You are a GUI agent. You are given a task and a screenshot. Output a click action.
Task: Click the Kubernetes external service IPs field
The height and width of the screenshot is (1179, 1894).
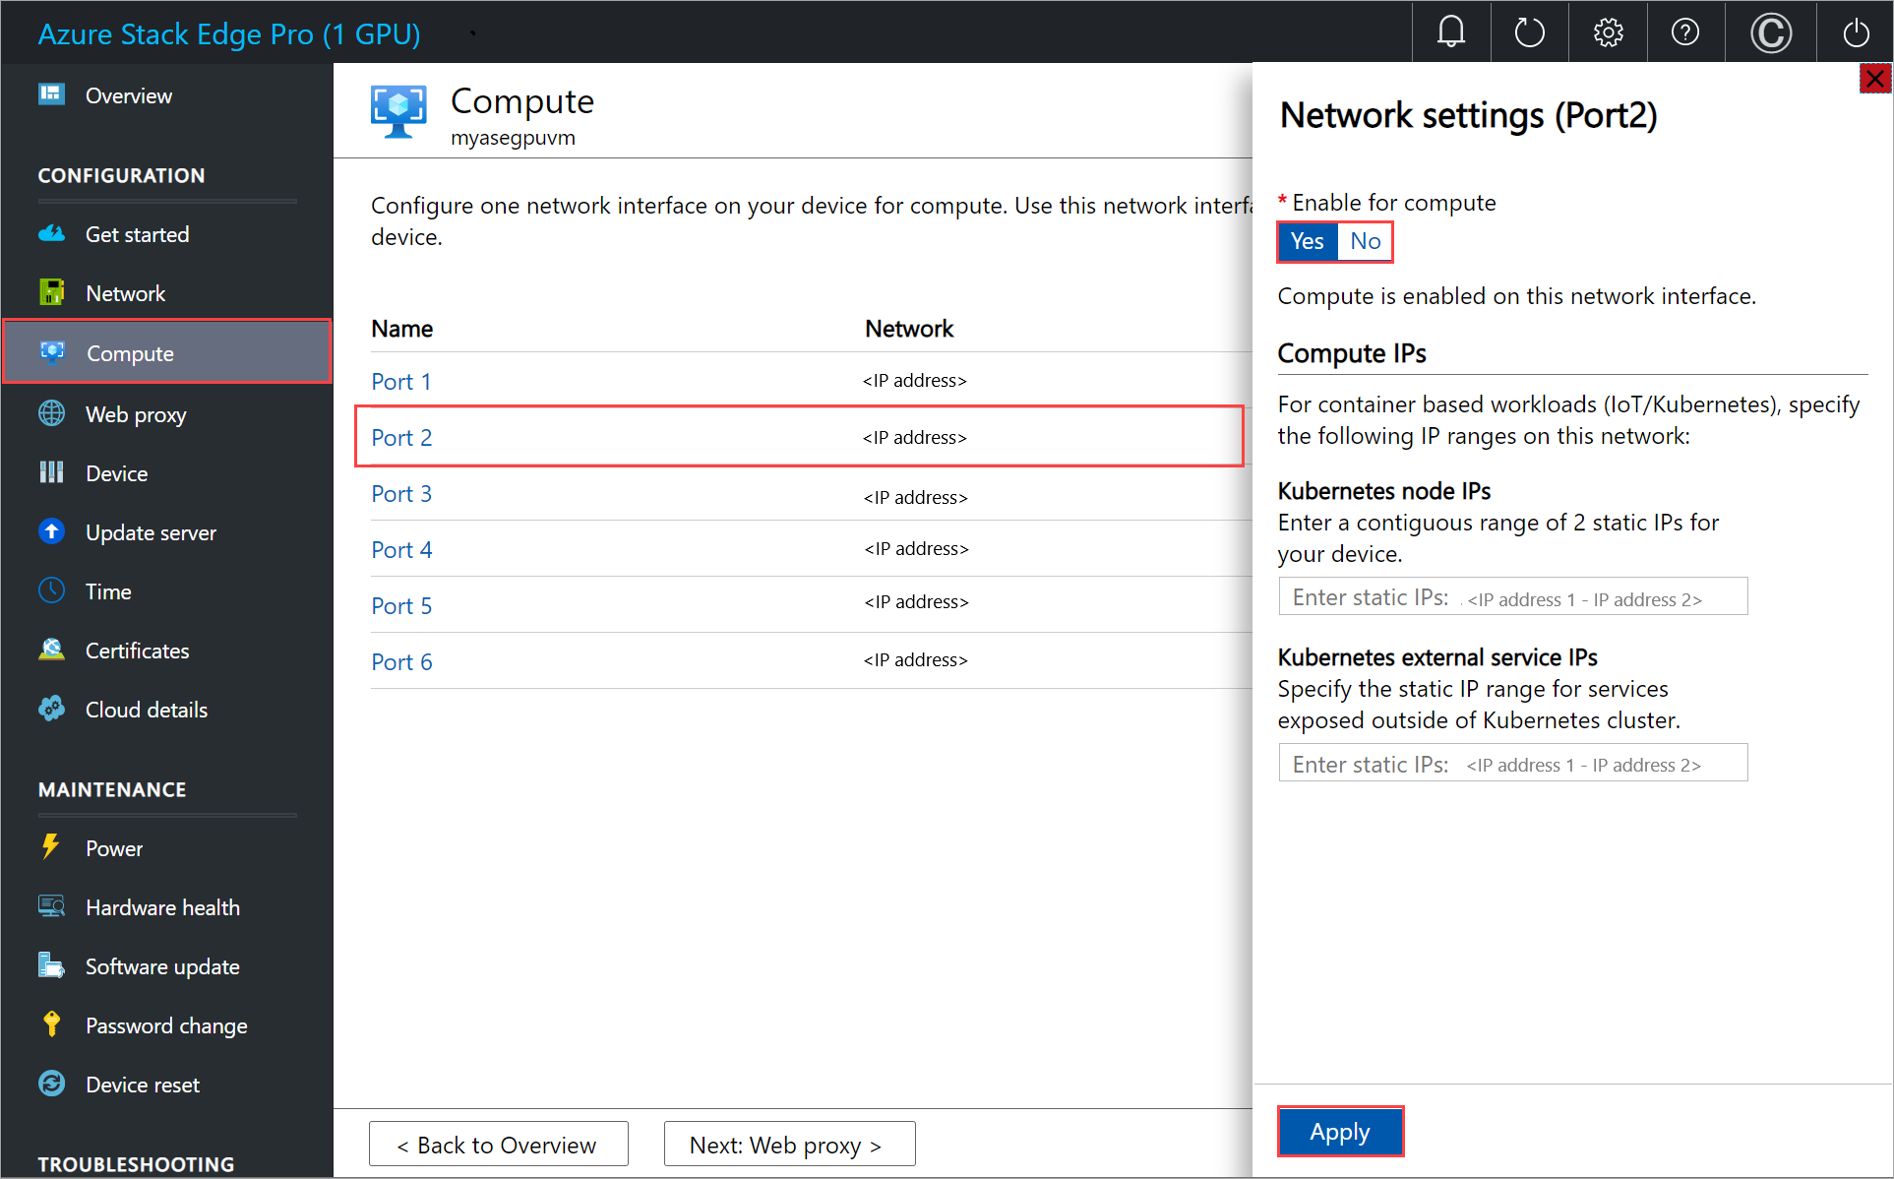[1514, 764]
